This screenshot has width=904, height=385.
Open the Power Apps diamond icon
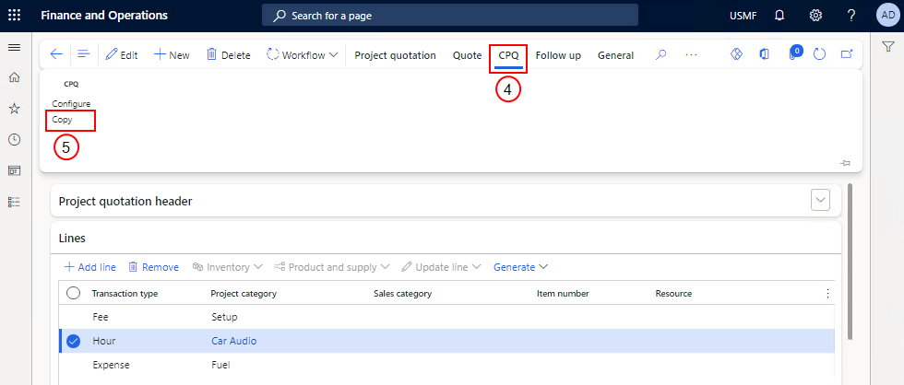(736, 54)
